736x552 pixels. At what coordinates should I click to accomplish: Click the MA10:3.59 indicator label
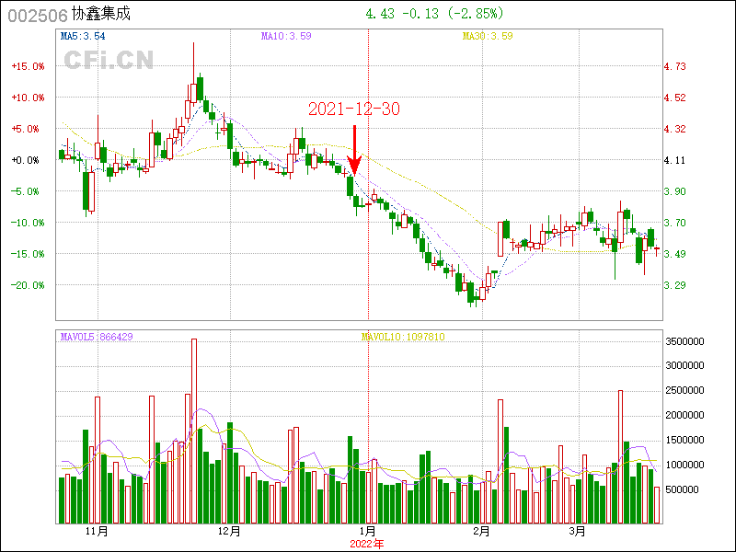pos(286,37)
